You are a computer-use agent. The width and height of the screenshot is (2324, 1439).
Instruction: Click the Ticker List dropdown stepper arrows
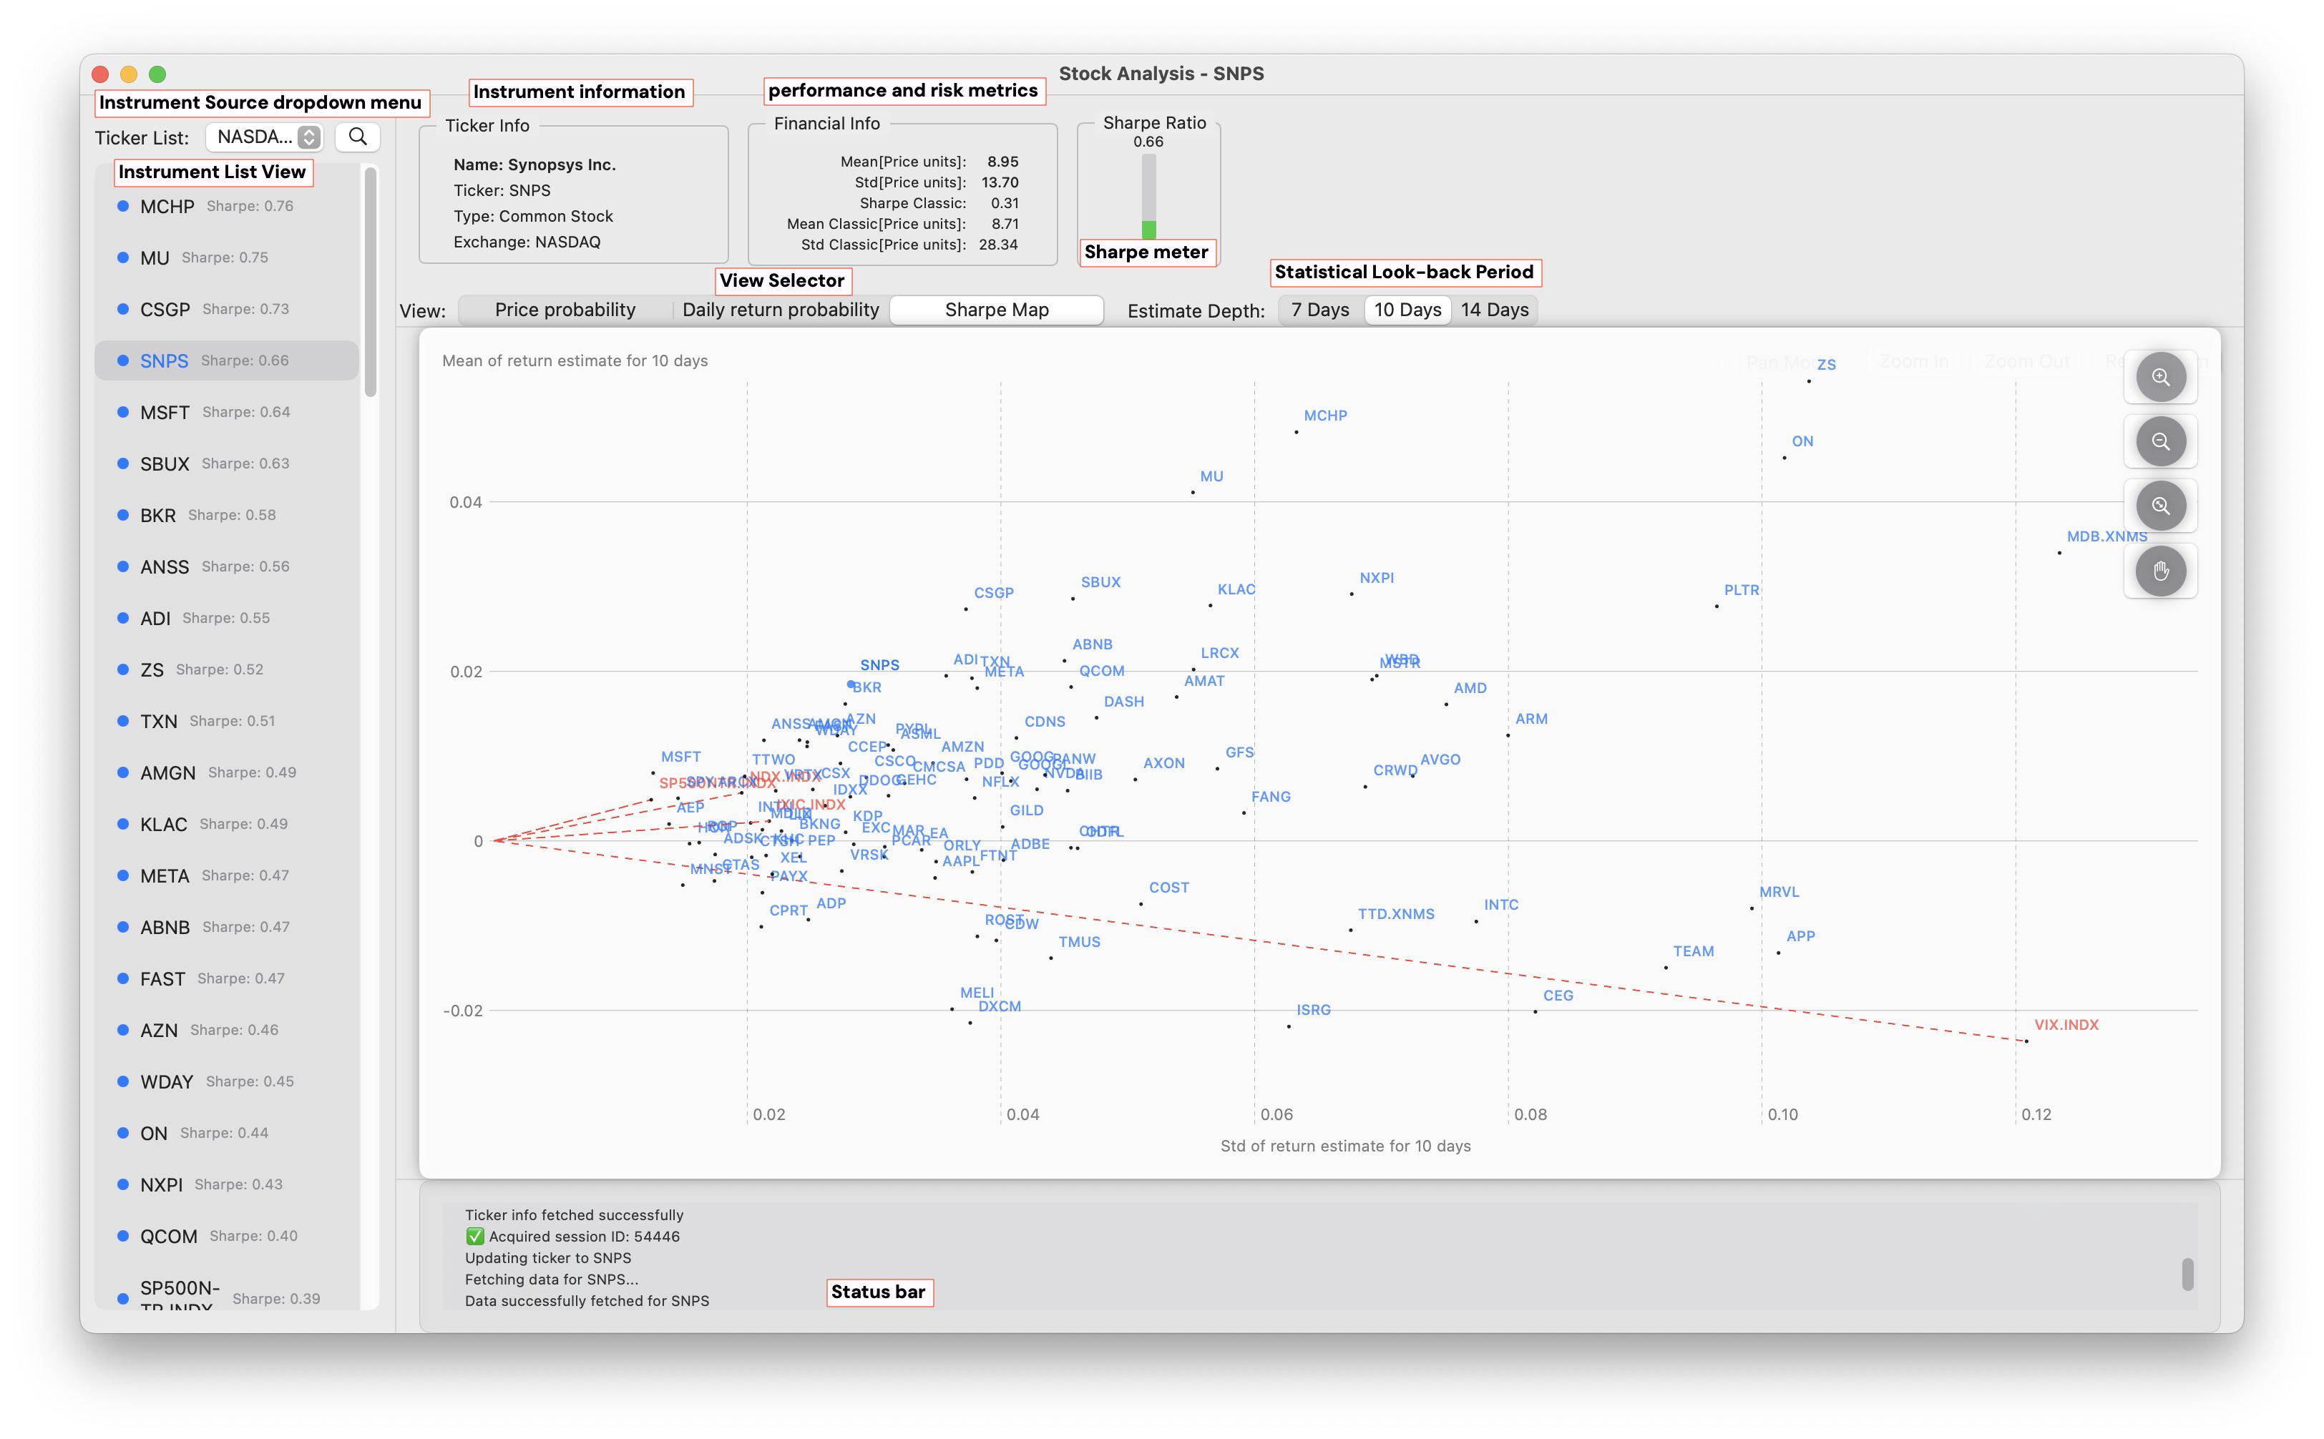[308, 137]
